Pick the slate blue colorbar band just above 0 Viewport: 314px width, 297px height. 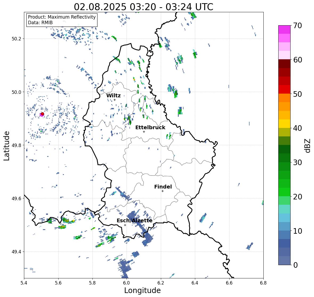pos(284,260)
